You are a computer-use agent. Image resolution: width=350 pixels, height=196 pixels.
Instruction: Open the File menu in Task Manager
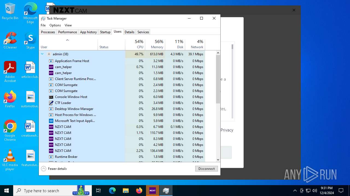point(43,25)
